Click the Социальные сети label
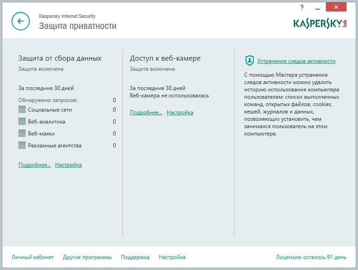 50,110
